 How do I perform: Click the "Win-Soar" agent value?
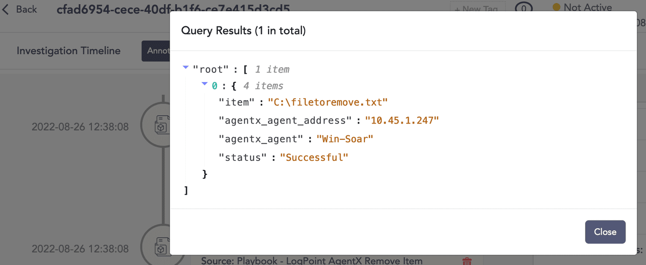click(x=345, y=139)
